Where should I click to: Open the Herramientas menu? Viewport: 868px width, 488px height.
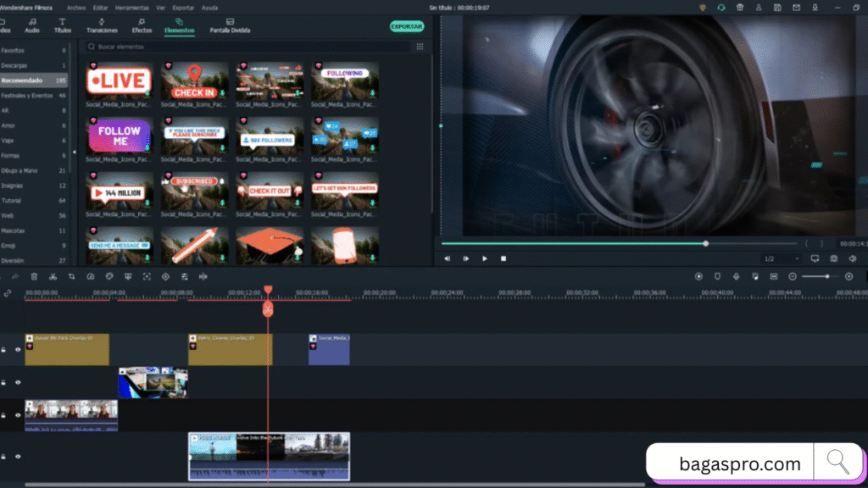pyautogui.click(x=130, y=8)
